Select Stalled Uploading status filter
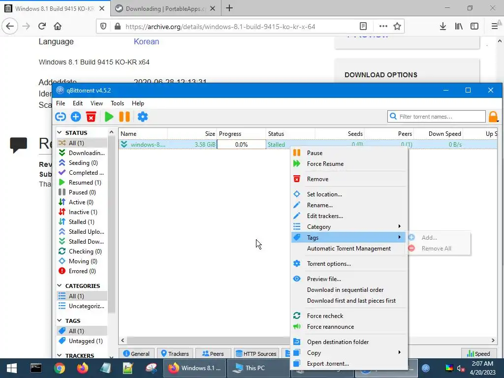 [82, 232]
